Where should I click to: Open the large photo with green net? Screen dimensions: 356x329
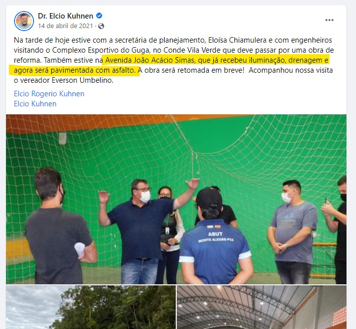[x=176, y=199]
